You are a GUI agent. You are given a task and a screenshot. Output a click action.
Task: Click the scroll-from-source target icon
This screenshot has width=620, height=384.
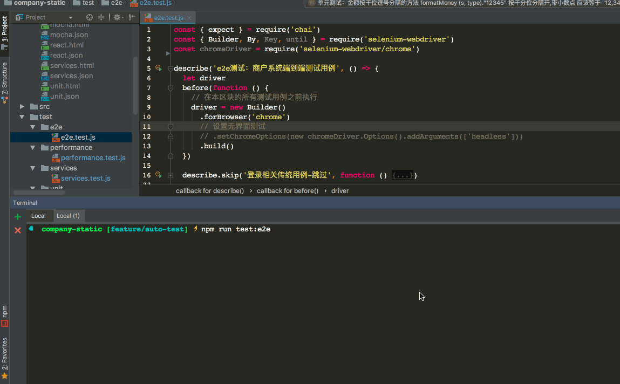(90, 17)
